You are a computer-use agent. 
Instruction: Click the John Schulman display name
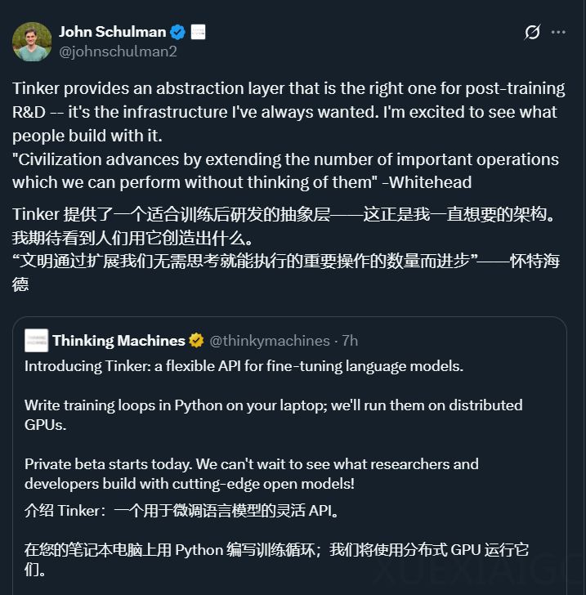(x=112, y=32)
